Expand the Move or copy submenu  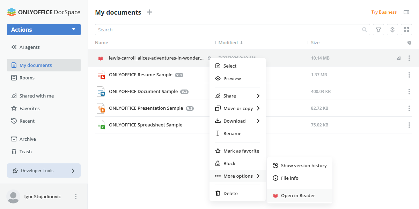click(237, 108)
